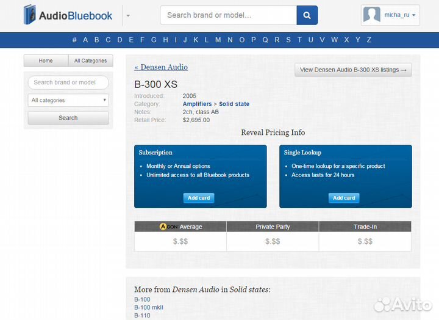Open the B-100 product link
Screen dimensions: 439x320
coord(142,299)
